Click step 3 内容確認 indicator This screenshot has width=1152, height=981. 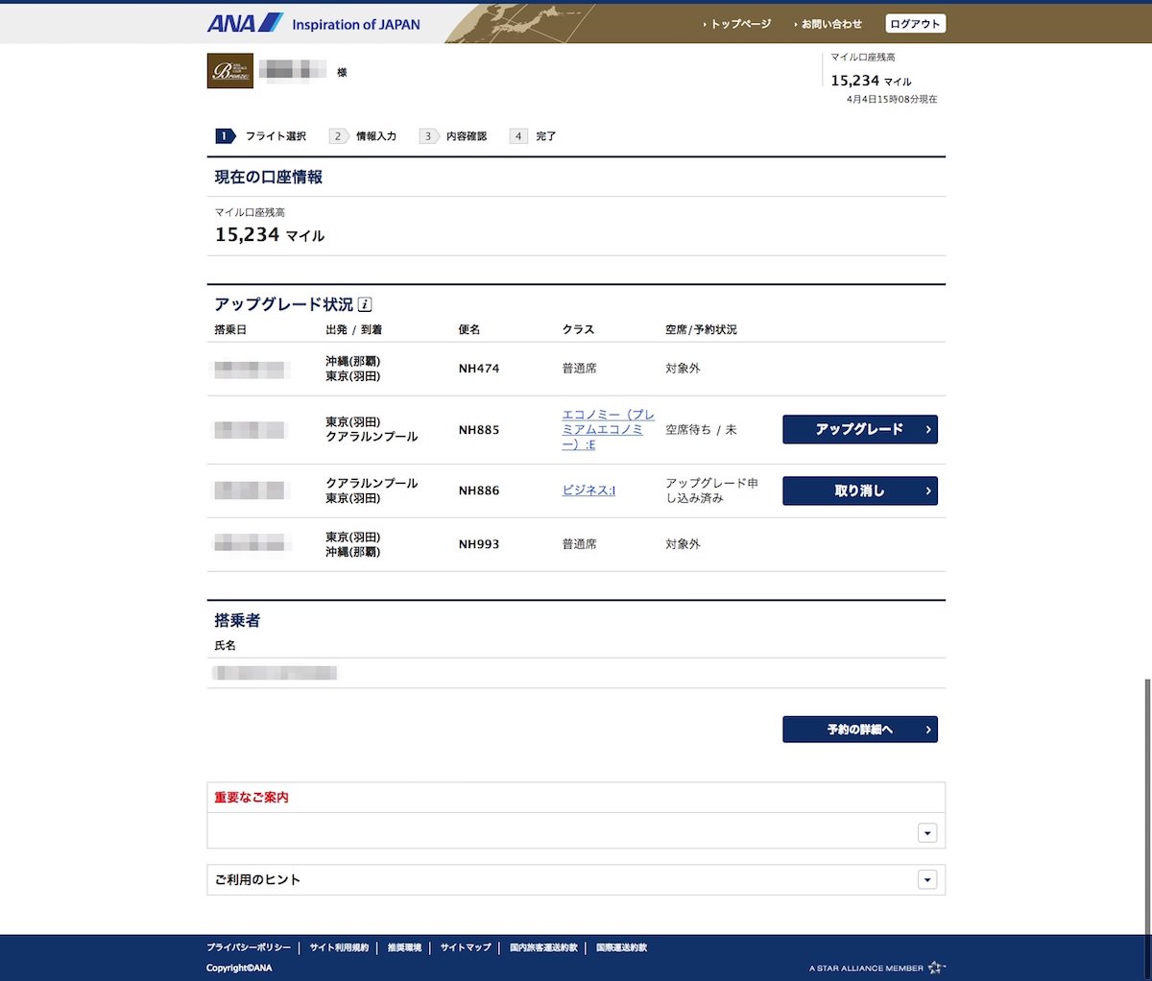point(454,136)
